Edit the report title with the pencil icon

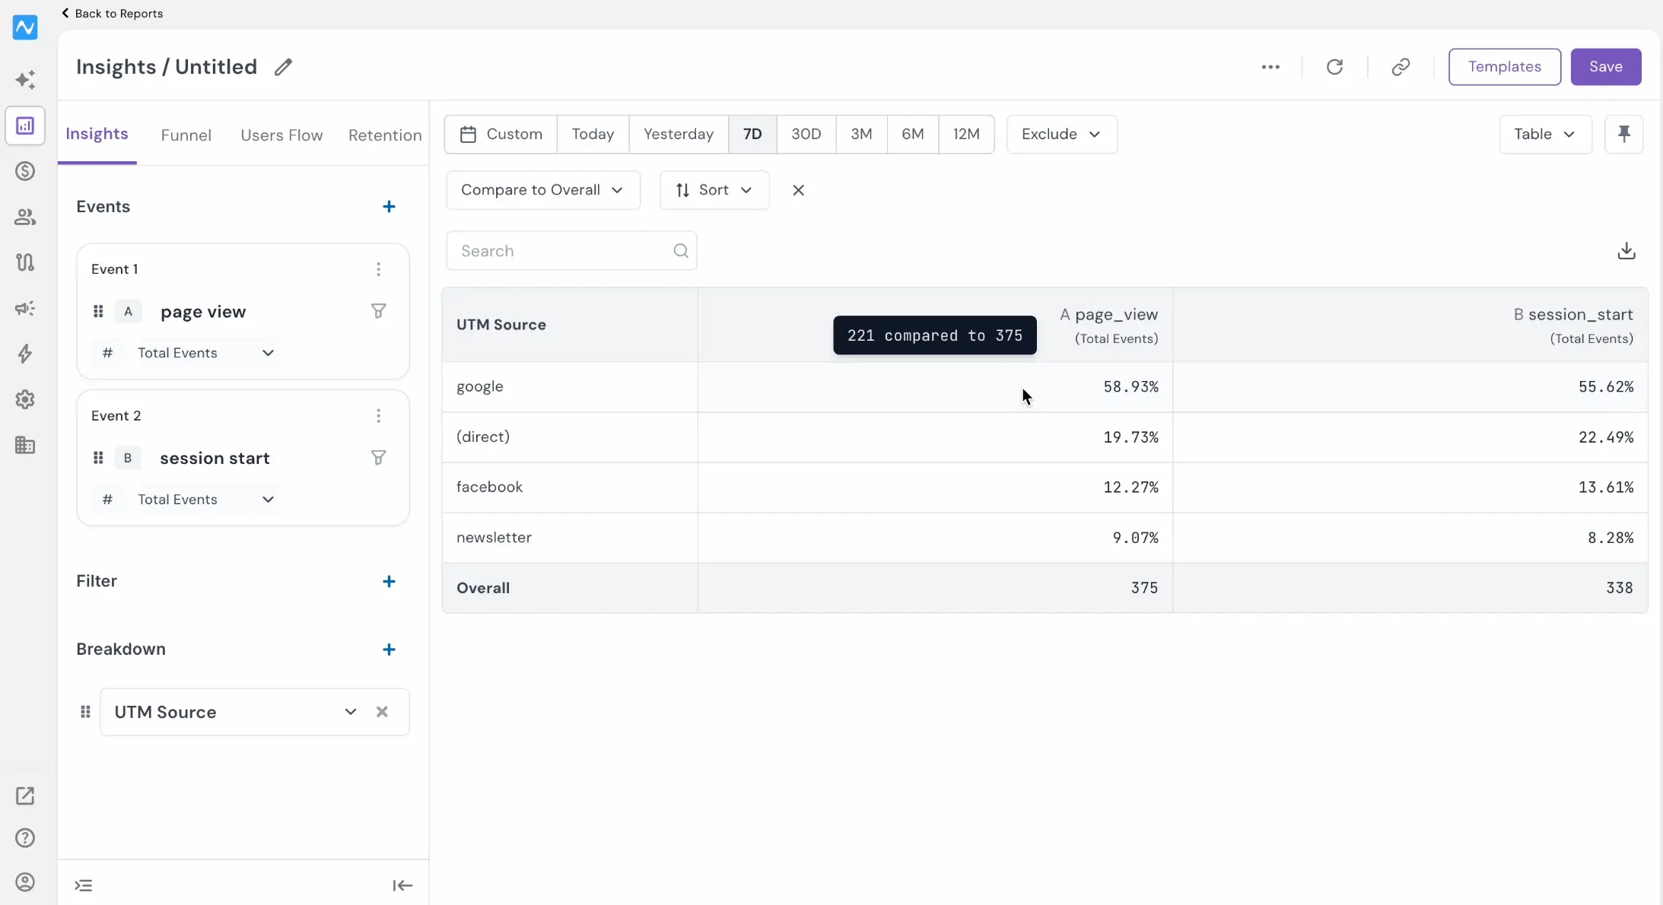[x=283, y=67]
